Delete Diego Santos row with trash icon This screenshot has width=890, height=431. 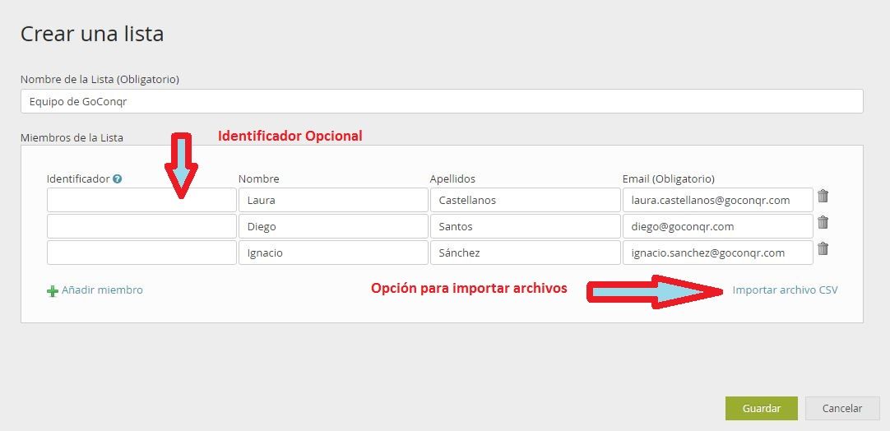point(823,223)
